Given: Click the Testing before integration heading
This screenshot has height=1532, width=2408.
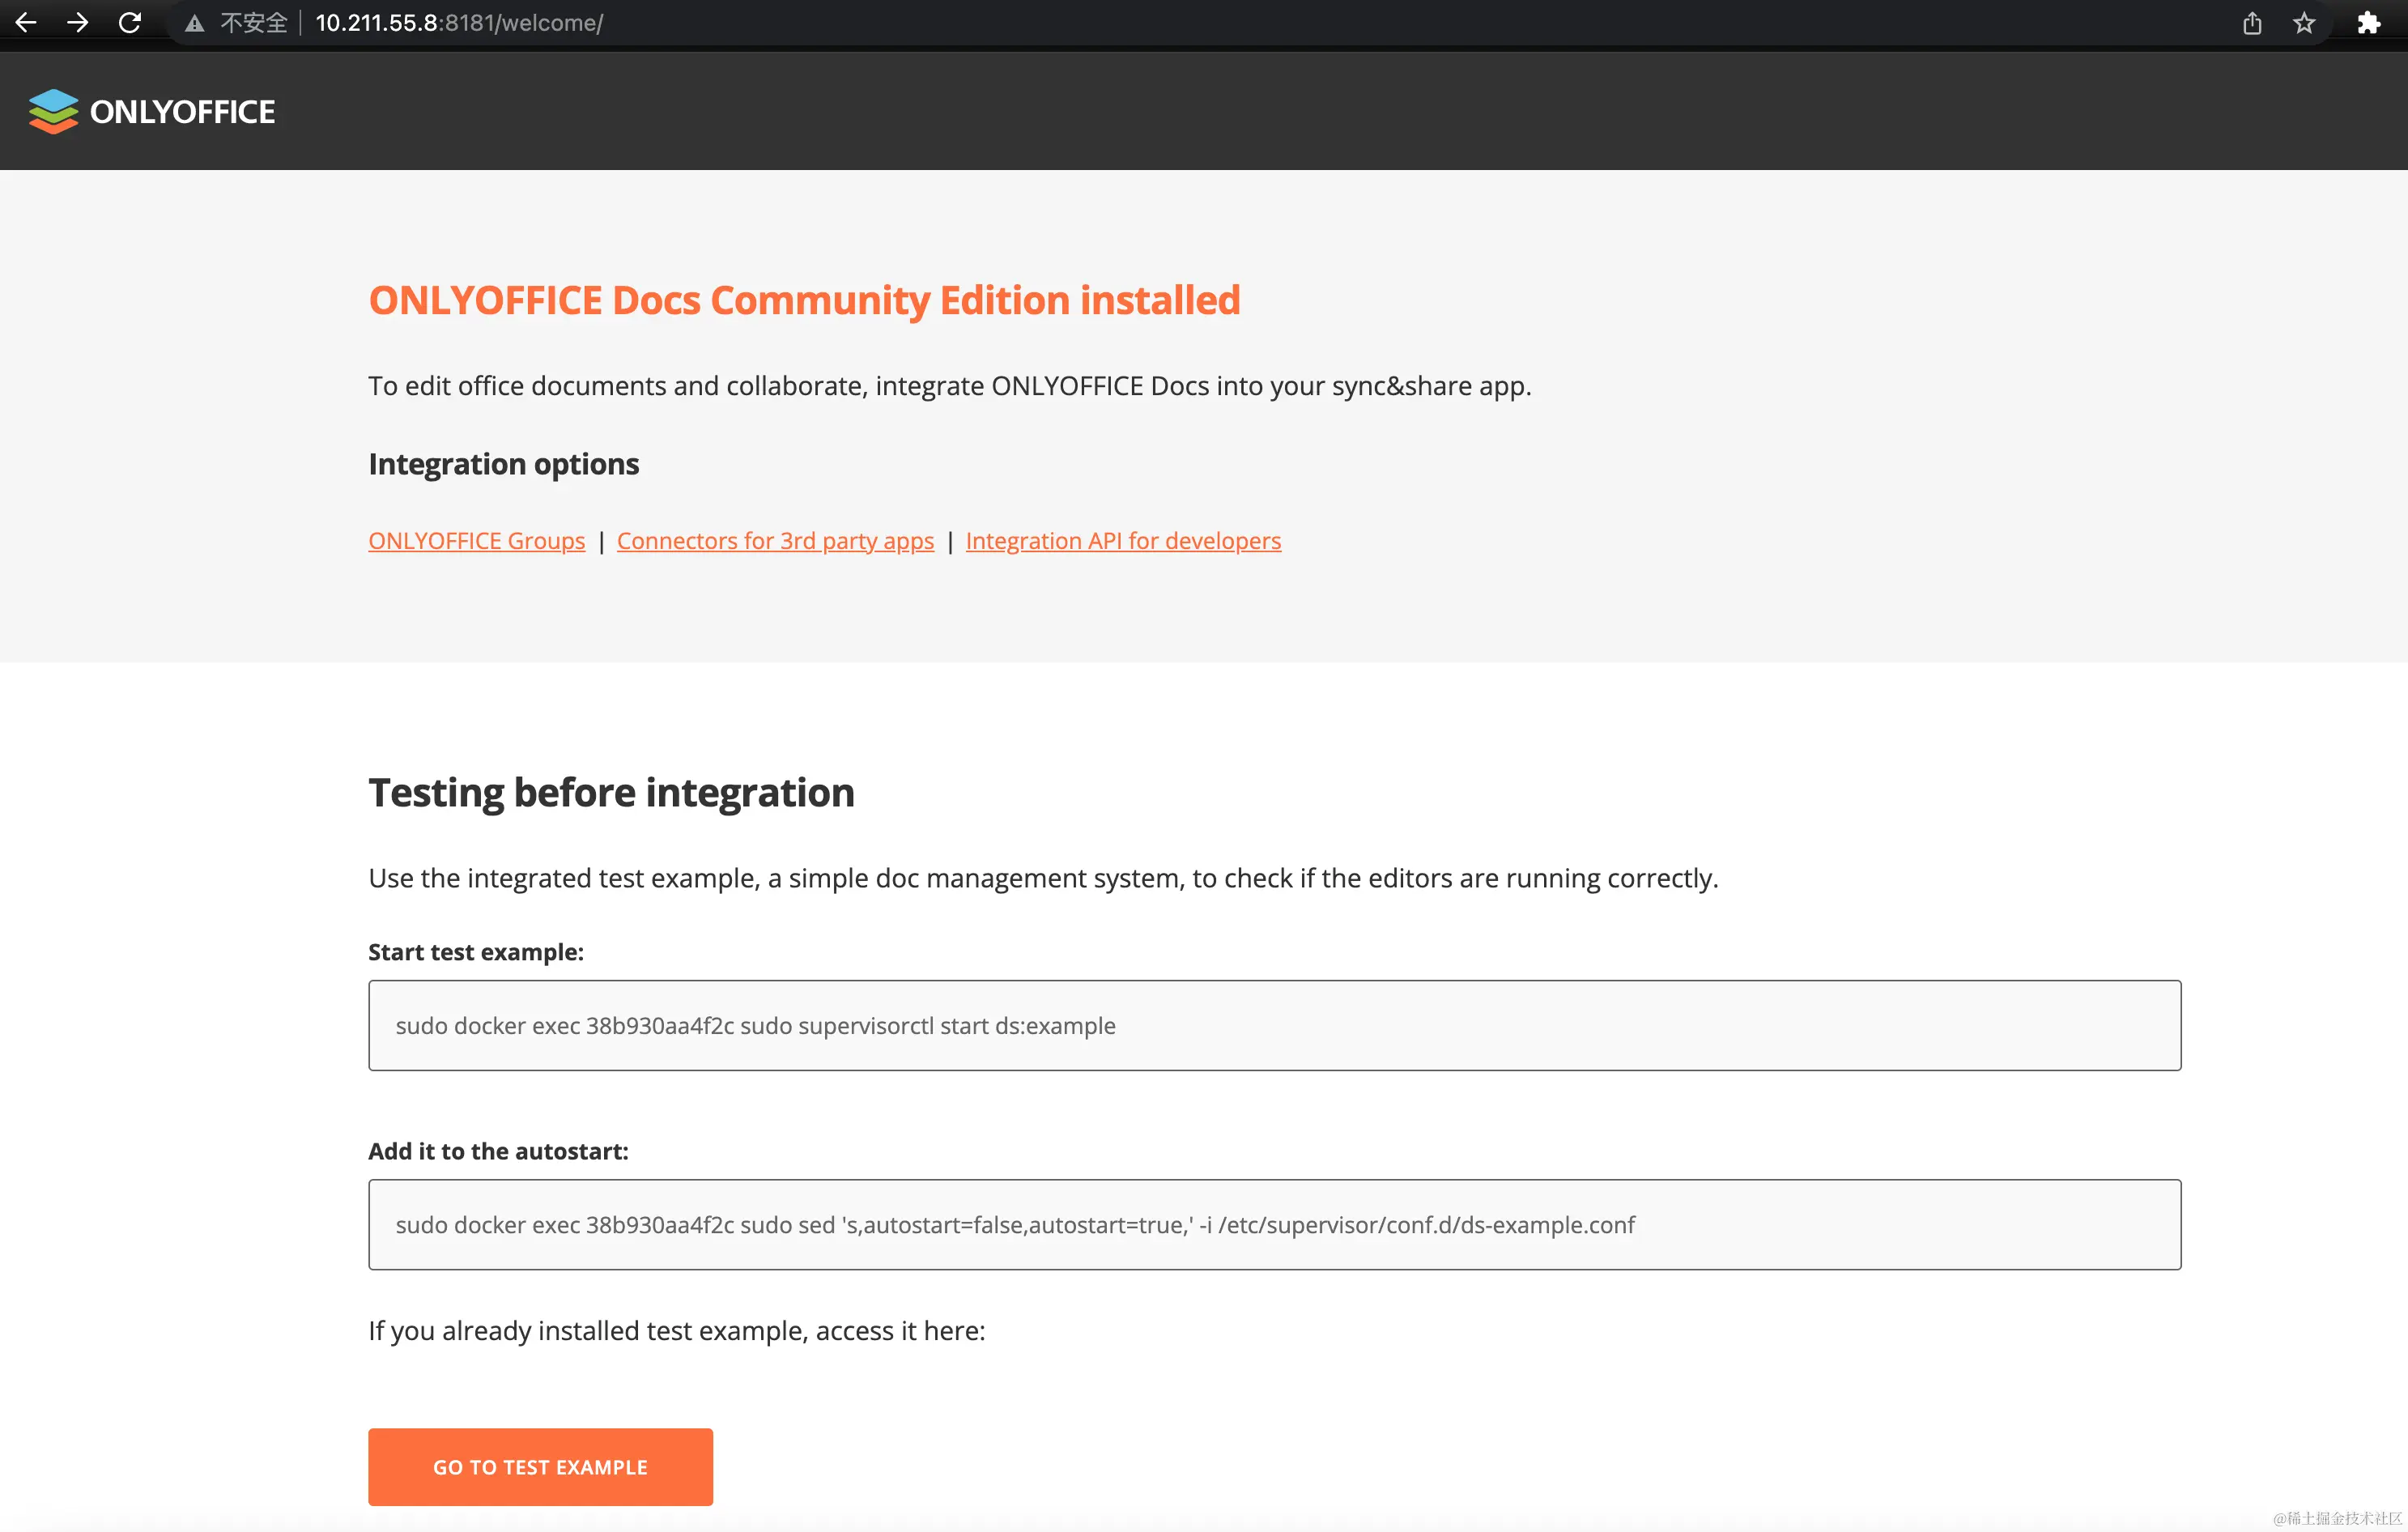Looking at the screenshot, I should coord(611,792).
